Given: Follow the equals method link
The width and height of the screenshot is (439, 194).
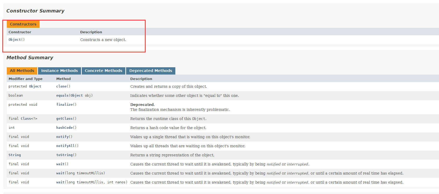Looking at the screenshot, I should 63,96.
